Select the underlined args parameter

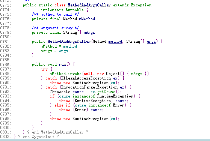151,42
